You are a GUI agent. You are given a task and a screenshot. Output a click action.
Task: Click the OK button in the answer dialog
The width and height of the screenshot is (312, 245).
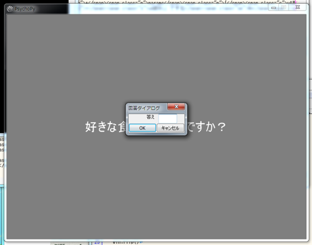(142, 128)
